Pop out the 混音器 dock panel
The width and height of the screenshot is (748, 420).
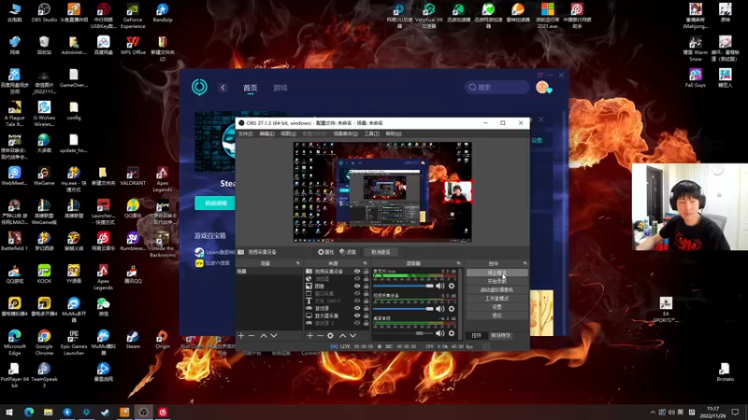[458, 263]
